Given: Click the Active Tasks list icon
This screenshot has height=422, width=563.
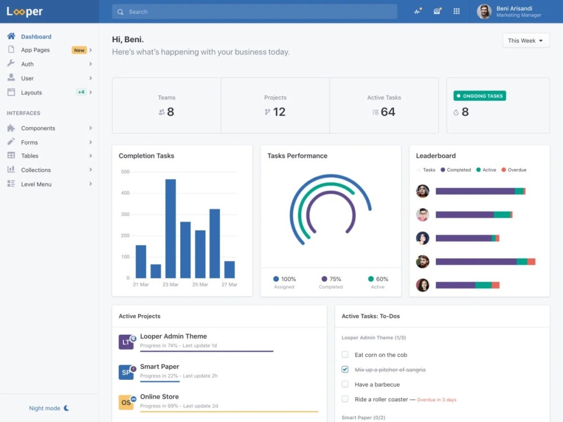Looking at the screenshot, I should pyautogui.click(x=376, y=113).
